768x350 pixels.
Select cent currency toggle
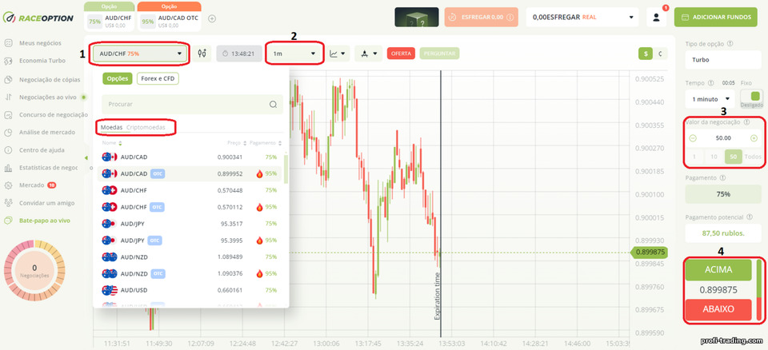(x=660, y=54)
